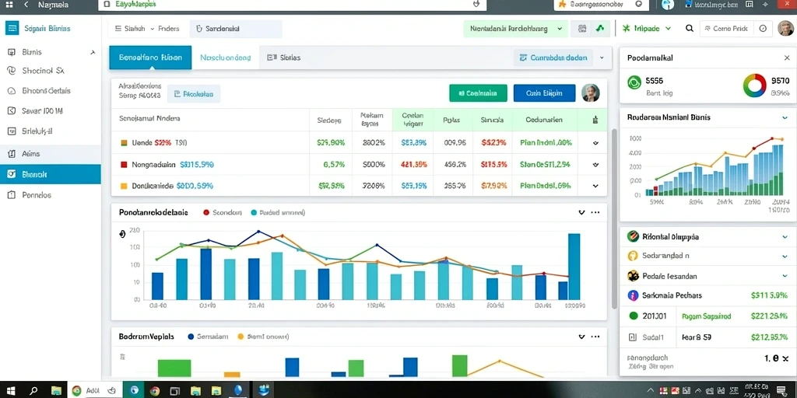
Task: Click the Windows Start button in taskbar
Action: 10,390
